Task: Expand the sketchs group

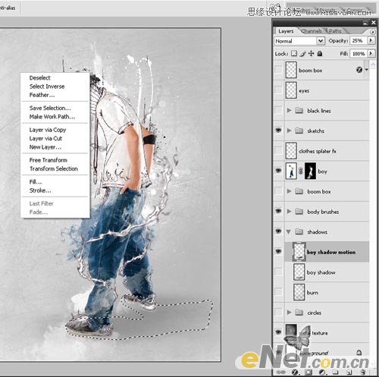Action: pos(289,130)
